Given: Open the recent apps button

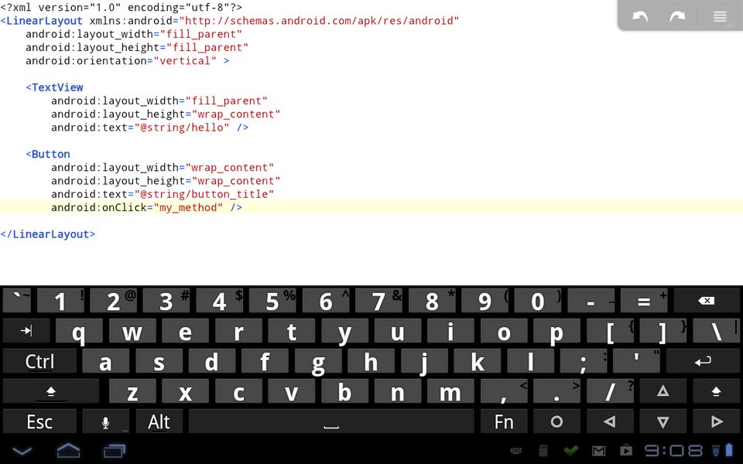Looking at the screenshot, I should coord(115,450).
